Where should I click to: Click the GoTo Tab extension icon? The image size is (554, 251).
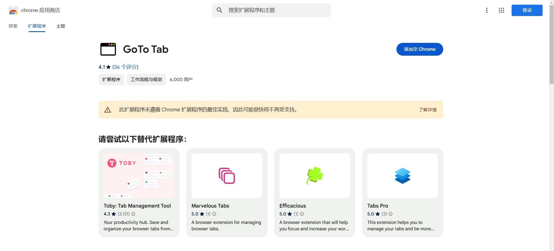[x=108, y=49]
